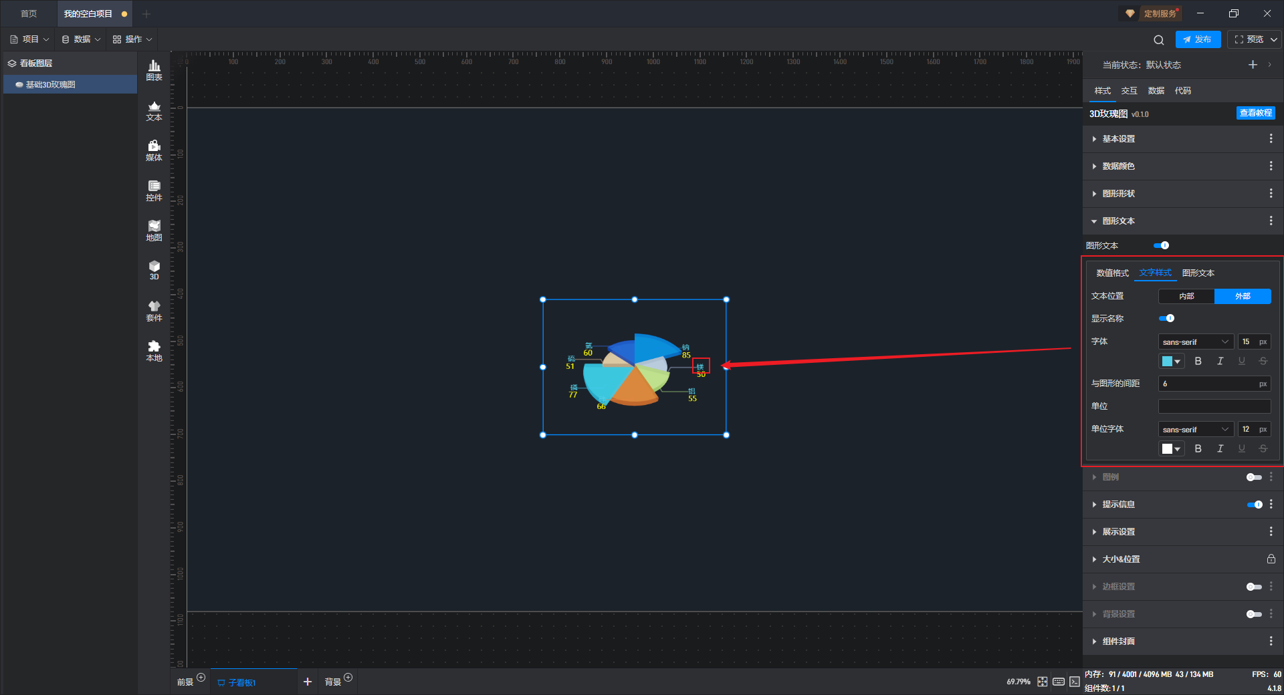This screenshot has width=1284, height=695.
Task: Open more options for 提示信息
Action: (1271, 504)
